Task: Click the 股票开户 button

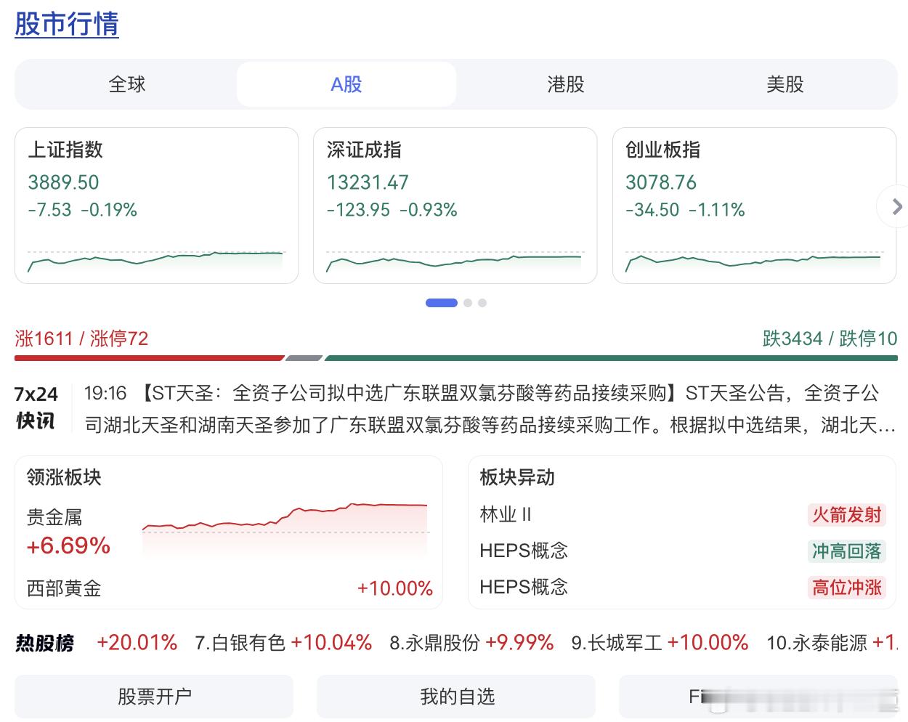Action: point(154,697)
